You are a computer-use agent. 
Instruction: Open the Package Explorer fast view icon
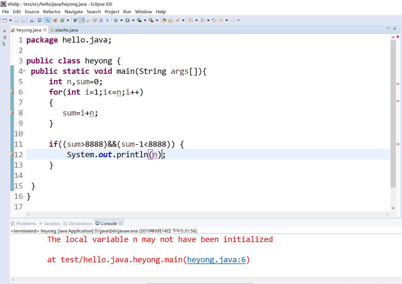tap(4, 37)
